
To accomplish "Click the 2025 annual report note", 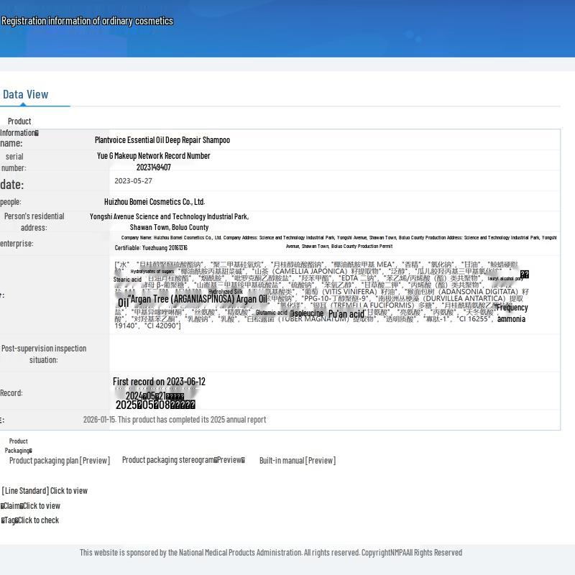I will 175,420.
